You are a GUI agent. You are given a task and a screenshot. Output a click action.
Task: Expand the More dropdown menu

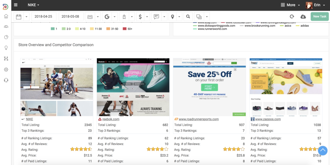(x=293, y=5)
